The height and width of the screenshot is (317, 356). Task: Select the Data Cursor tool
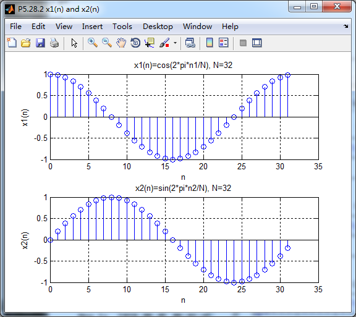coord(150,43)
